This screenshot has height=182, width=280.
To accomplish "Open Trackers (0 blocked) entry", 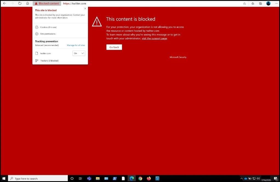I will pos(60,61).
